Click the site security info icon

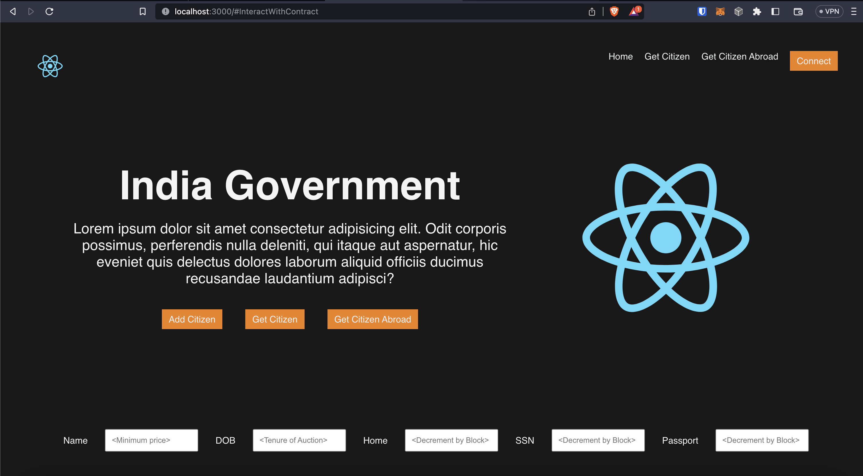coord(166,11)
